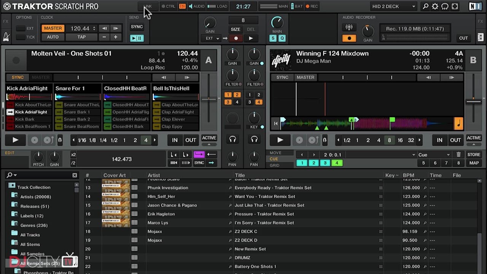This screenshot has height=274, width=487.
Task: Toggle ACTIVE loop on deck B
Action: tap(474, 138)
